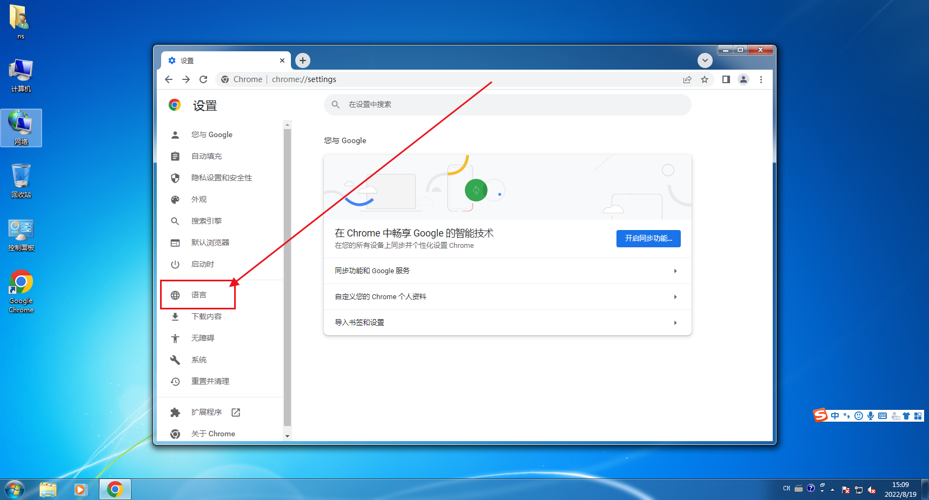Click the 在设置中搜索 search box

(508, 105)
